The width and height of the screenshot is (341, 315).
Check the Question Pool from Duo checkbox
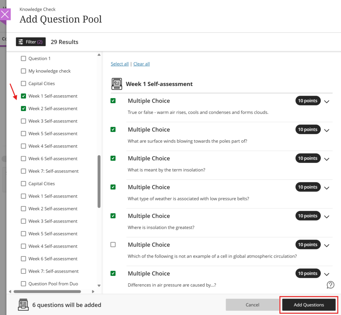tap(23, 284)
